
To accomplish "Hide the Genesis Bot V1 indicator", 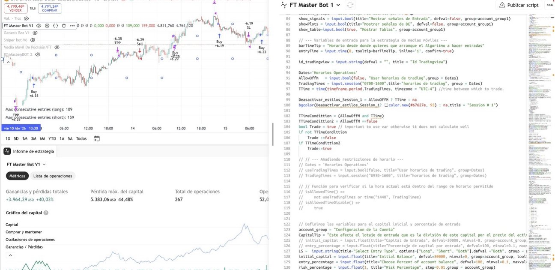I will click(35, 33).
